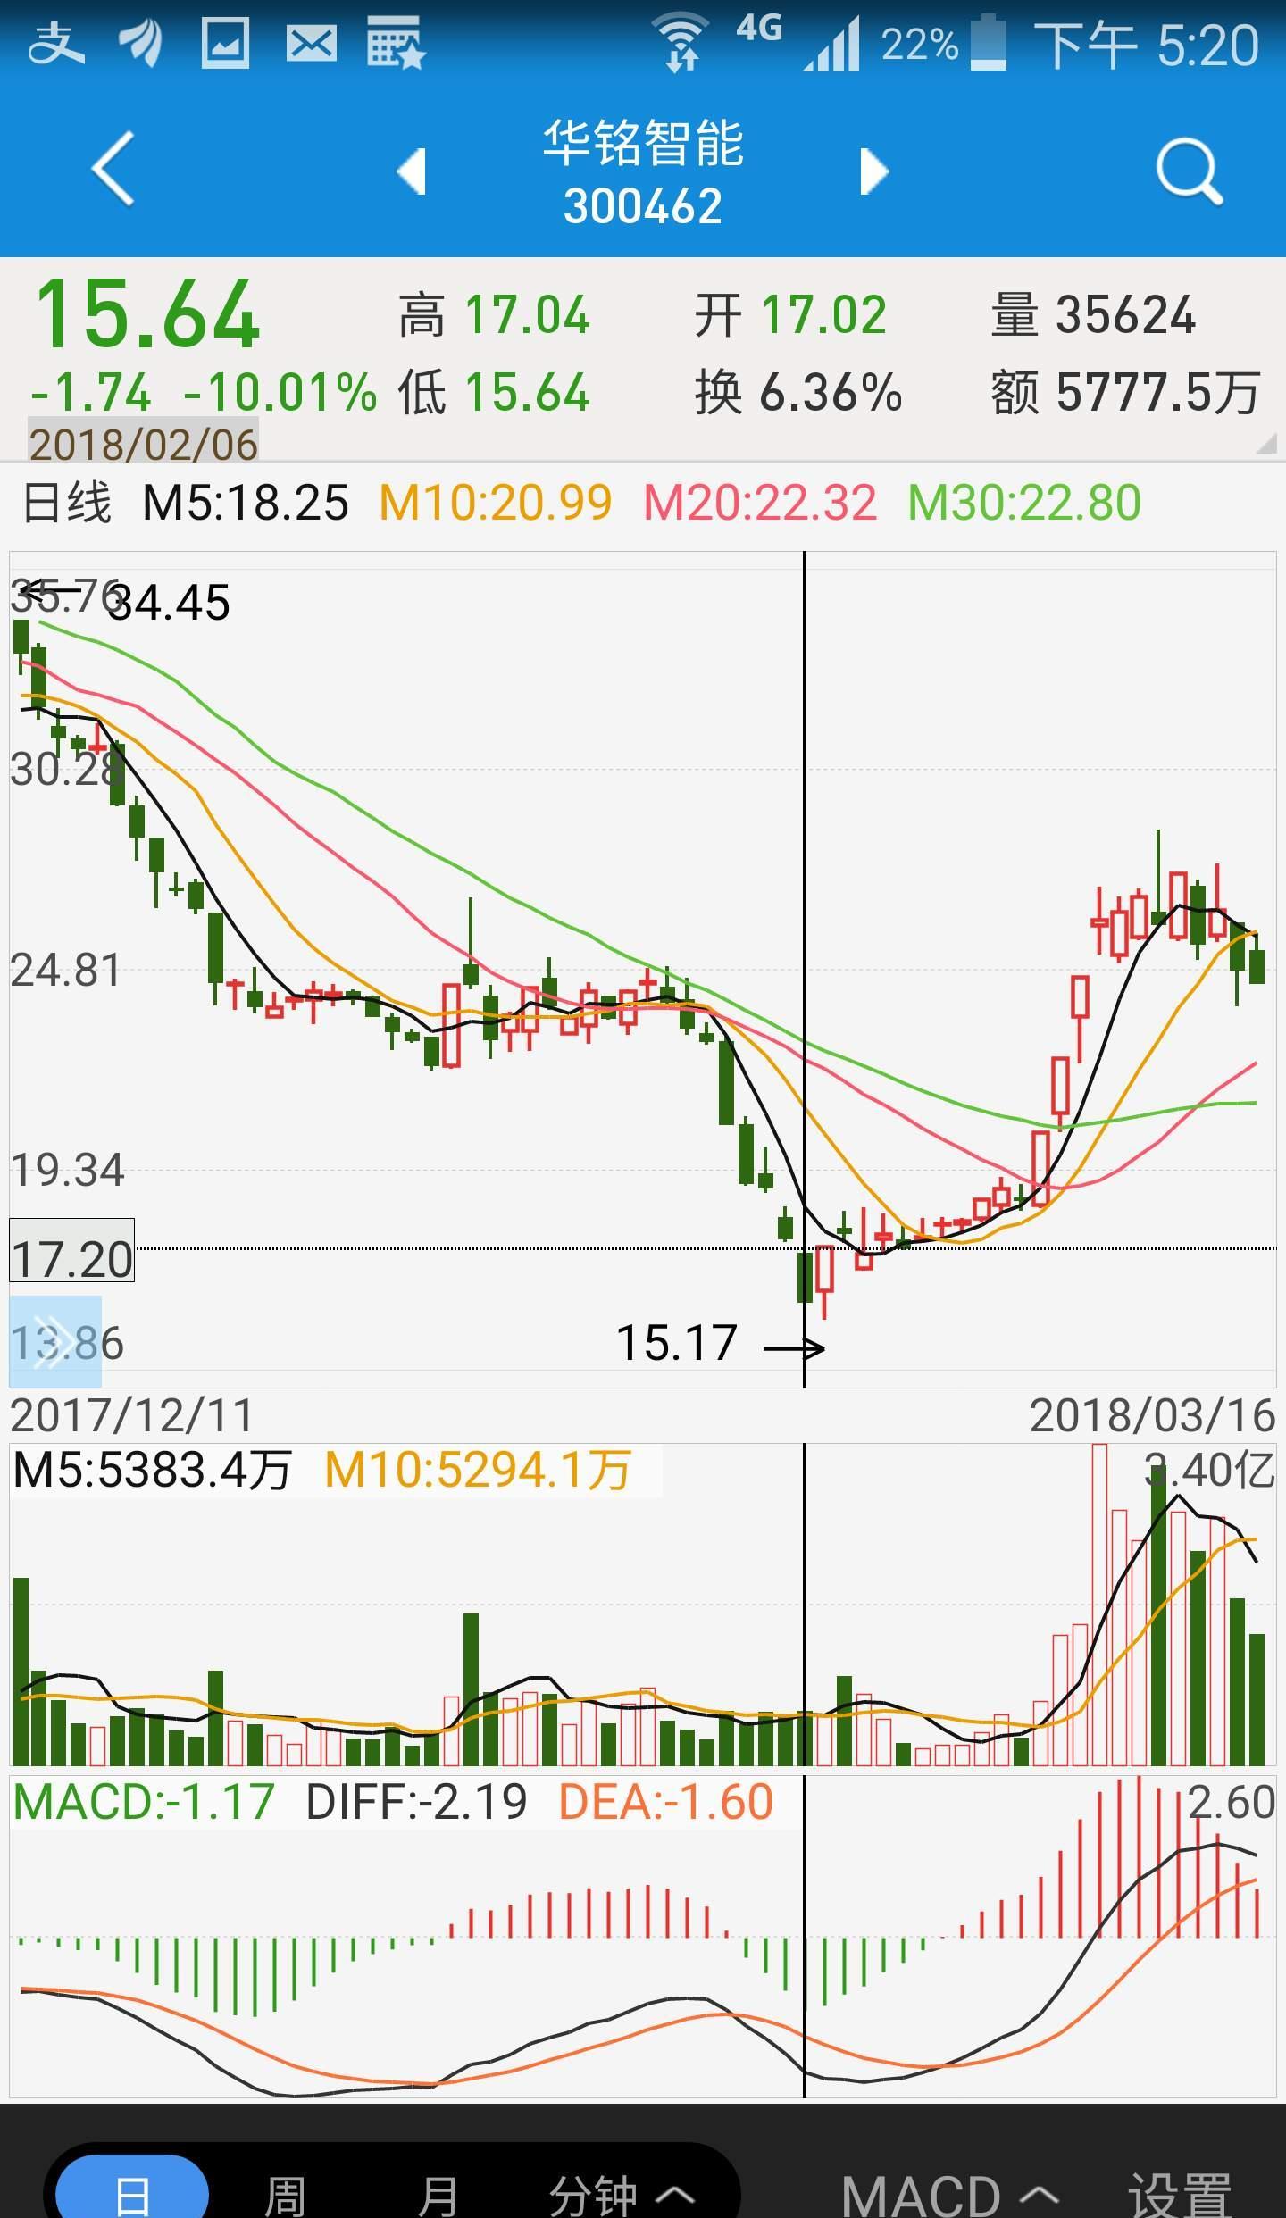Tap the 19.34 price axis label

tap(67, 1171)
